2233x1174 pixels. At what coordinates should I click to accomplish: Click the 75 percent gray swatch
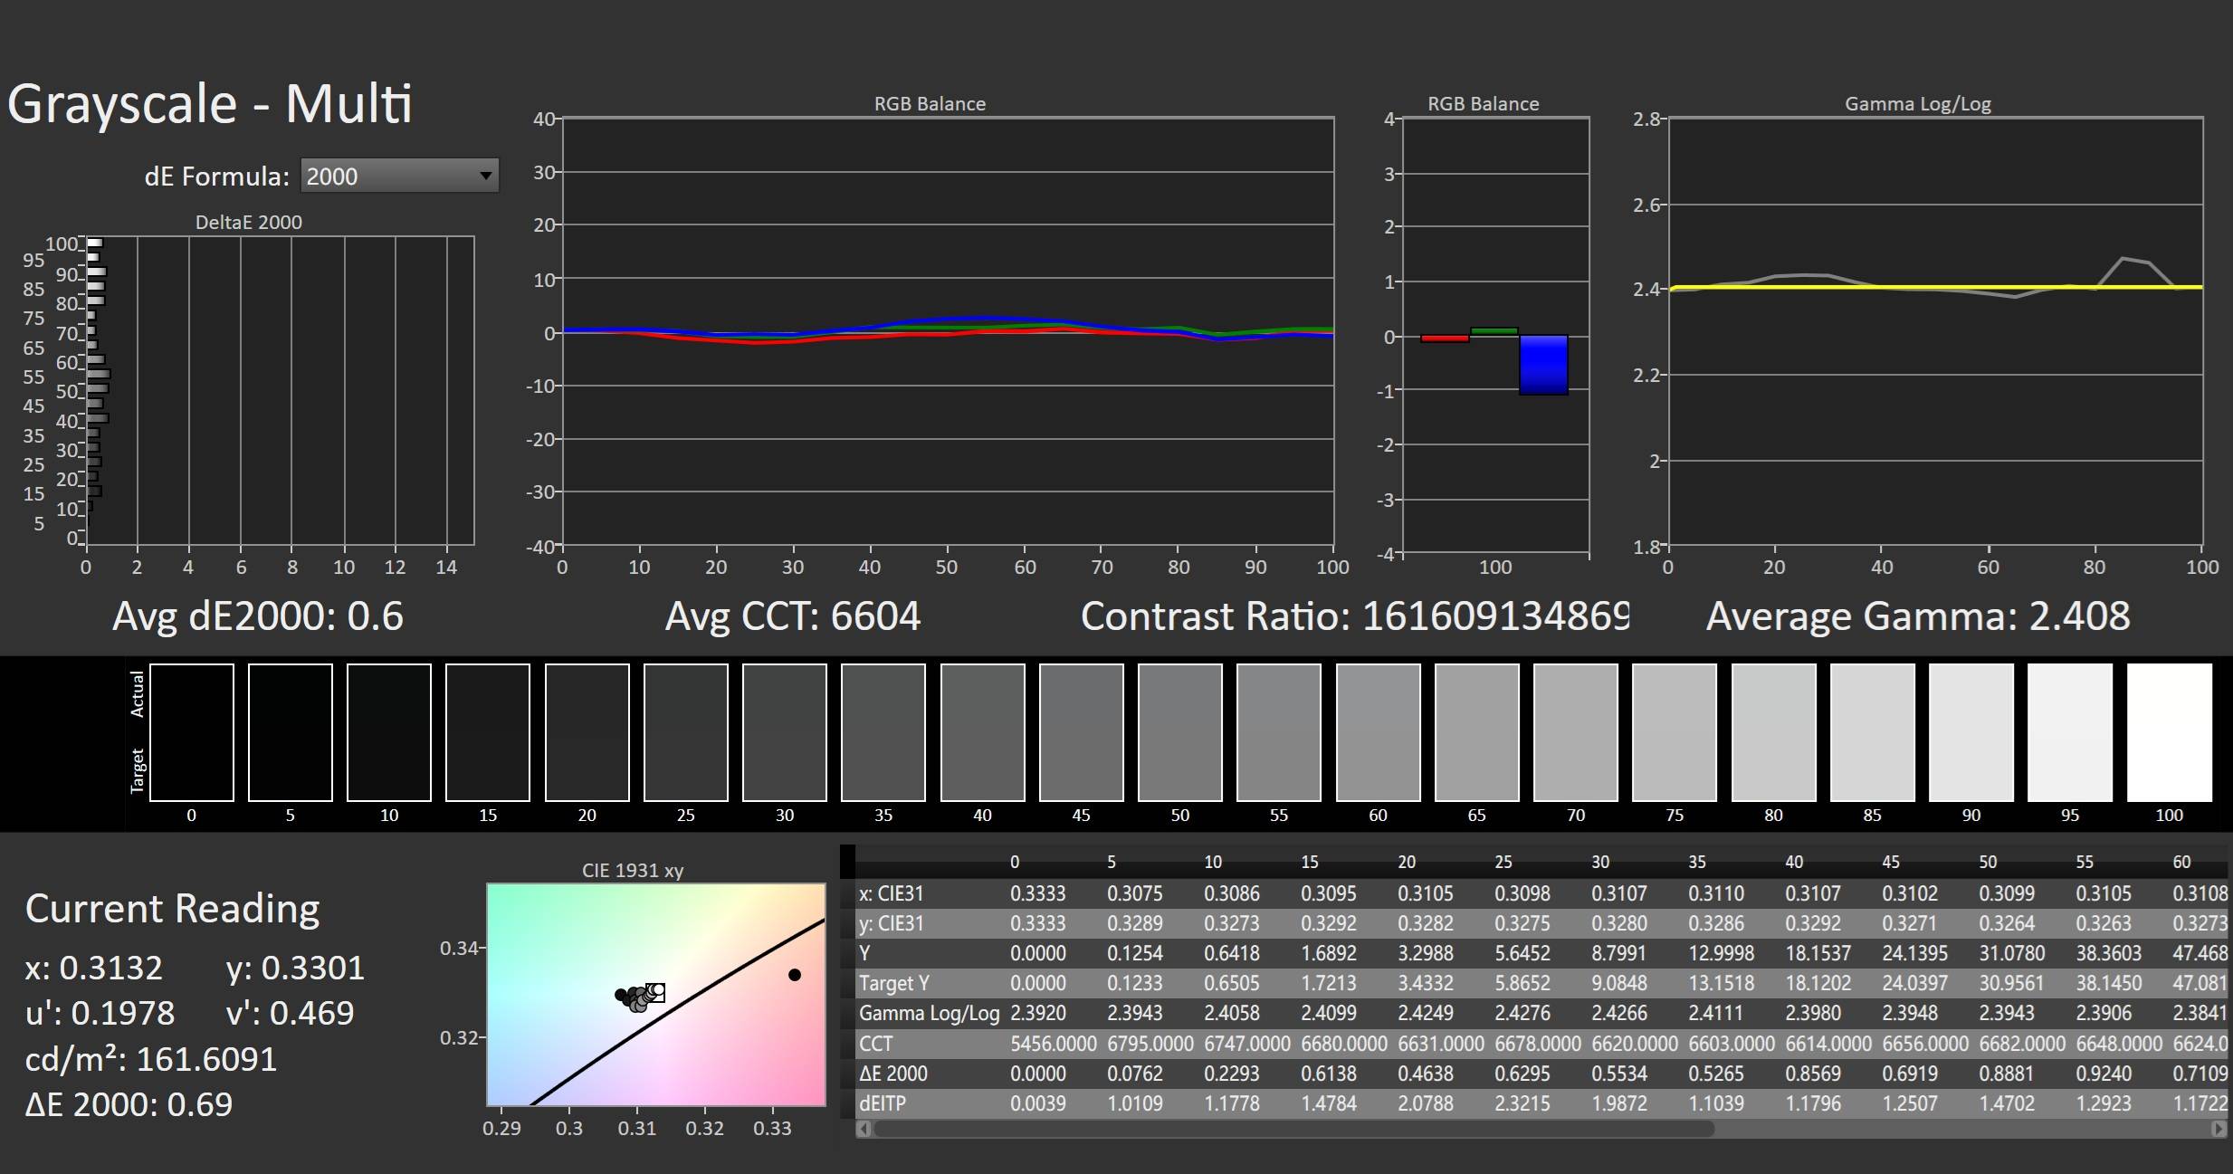pyautogui.click(x=1674, y=732)
